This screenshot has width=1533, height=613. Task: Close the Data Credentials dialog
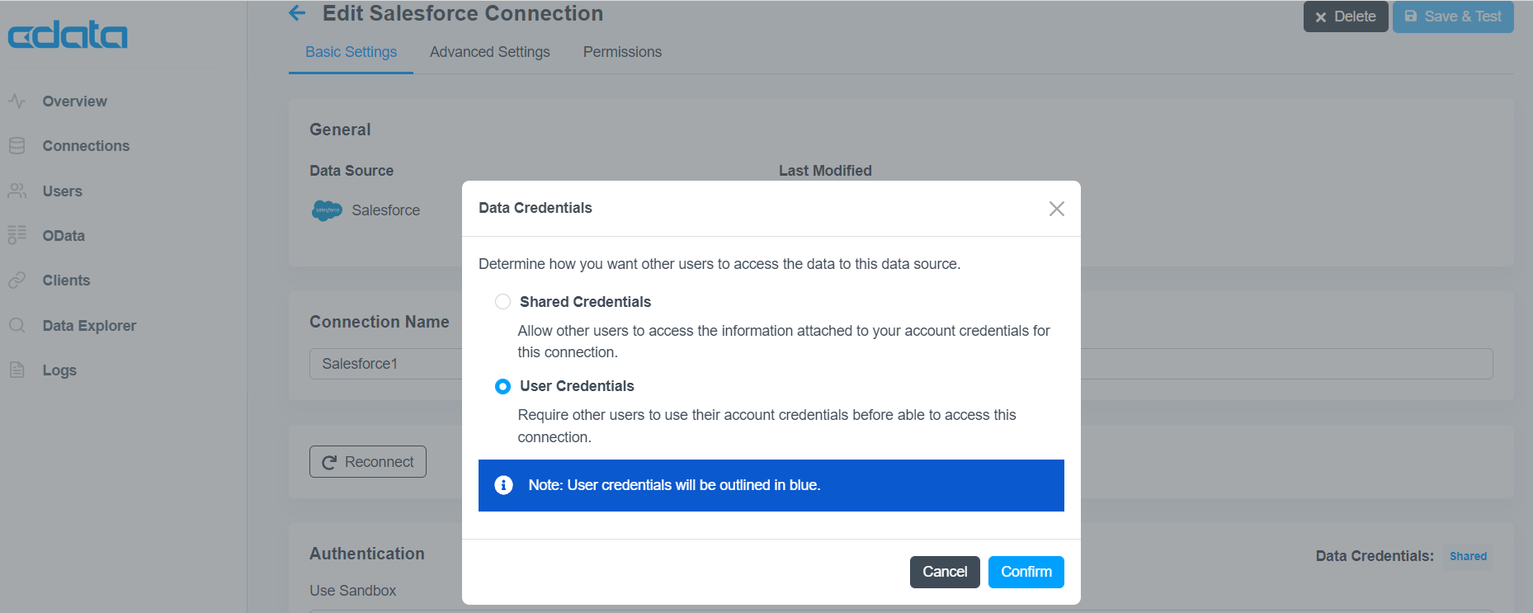click(1056, 209)
